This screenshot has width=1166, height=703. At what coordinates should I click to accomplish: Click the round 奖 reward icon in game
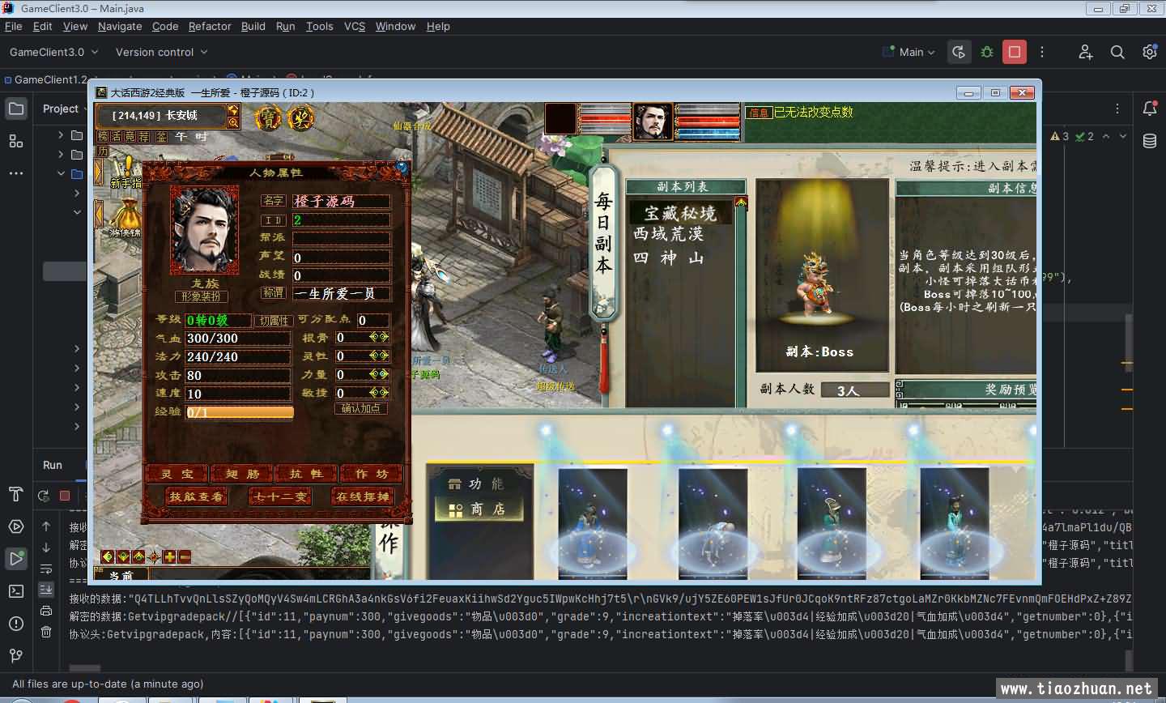(x=300, y=118)
